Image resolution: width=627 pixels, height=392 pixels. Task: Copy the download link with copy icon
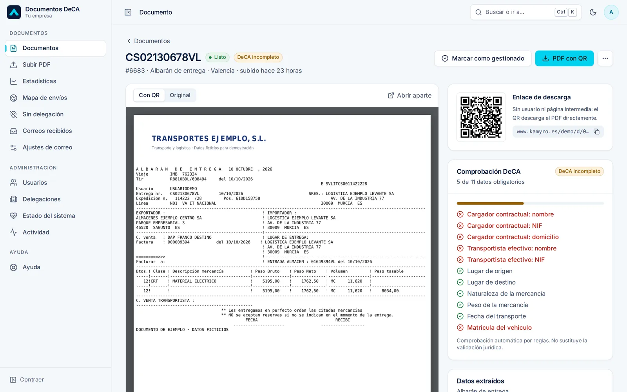tap(596, 132)
